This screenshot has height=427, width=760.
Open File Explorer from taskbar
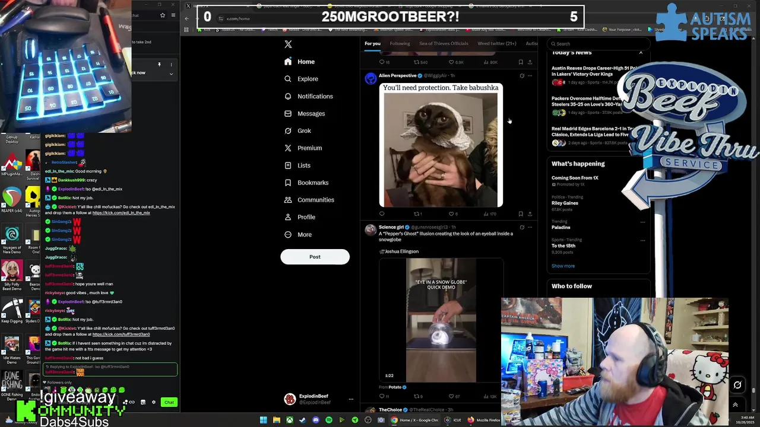(277, 420)
